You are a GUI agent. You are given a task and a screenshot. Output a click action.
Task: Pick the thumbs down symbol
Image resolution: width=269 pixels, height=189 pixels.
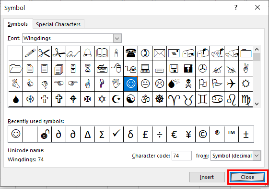(44, 84)
